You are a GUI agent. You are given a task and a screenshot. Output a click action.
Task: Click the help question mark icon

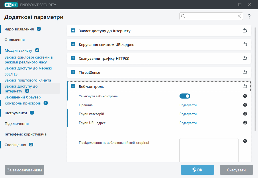(249, 17)
